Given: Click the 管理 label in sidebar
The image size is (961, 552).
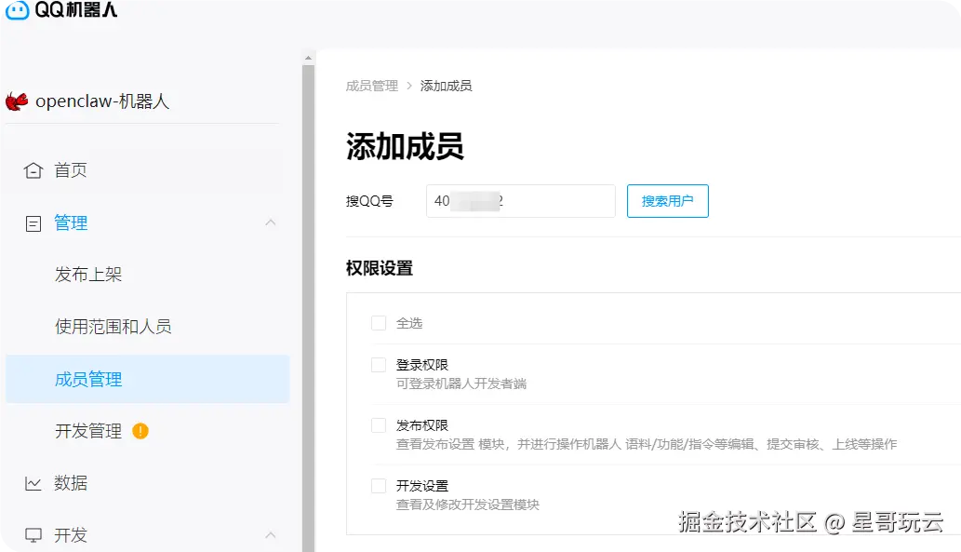Looking at the screenshot, I should click(71, 223).
